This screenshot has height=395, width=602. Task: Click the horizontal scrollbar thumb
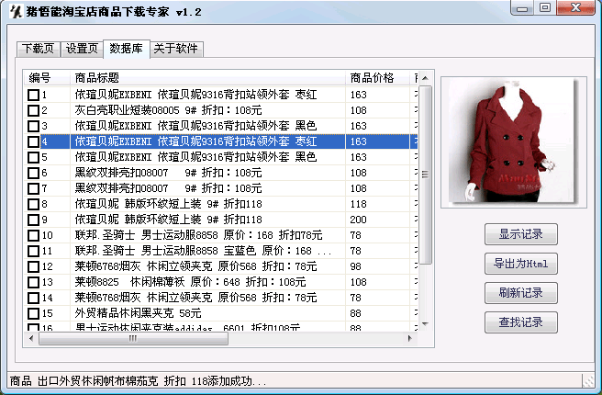pyautogui.click(x=133, y=339)
